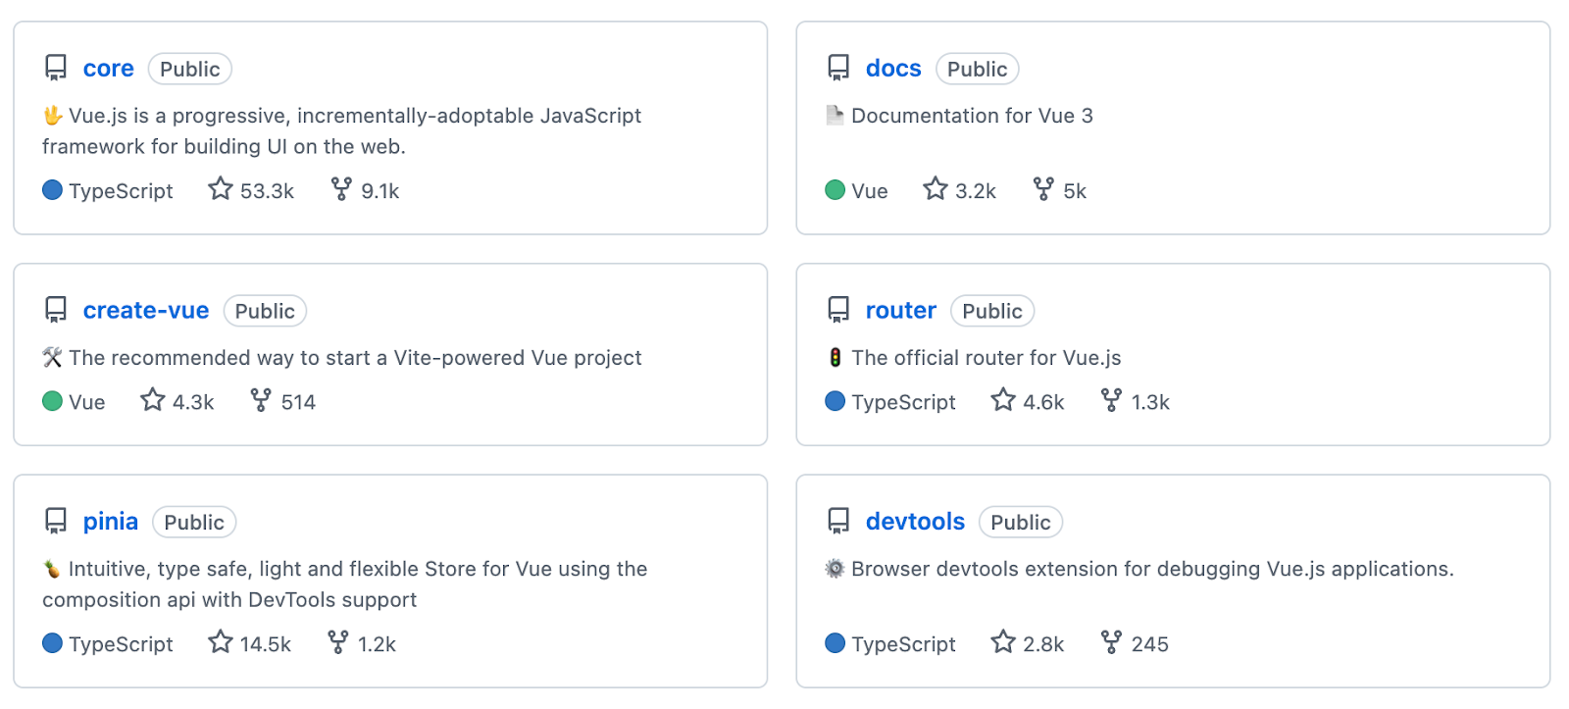1569x709 pixels.
Task: Click the gear emoji in devtools description
Action: 835,569
